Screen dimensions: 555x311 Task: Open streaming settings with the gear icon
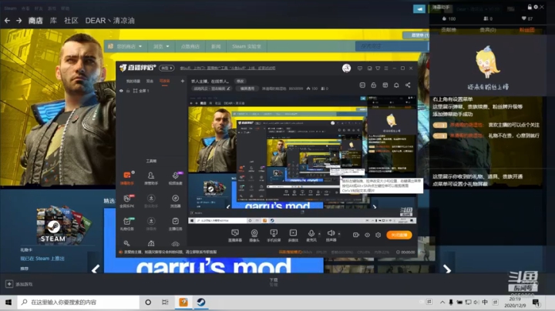pyautogui.click(x=378, y=235)
